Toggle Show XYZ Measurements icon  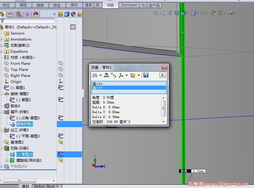point(114,75)
